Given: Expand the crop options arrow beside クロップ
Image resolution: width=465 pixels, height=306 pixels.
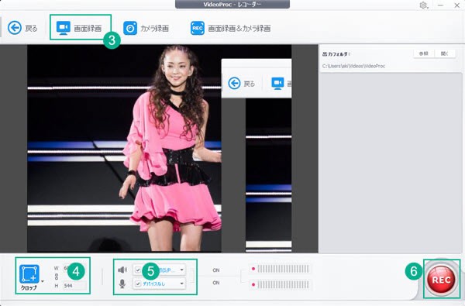Looking at the screenshot, I should [43, 281].
